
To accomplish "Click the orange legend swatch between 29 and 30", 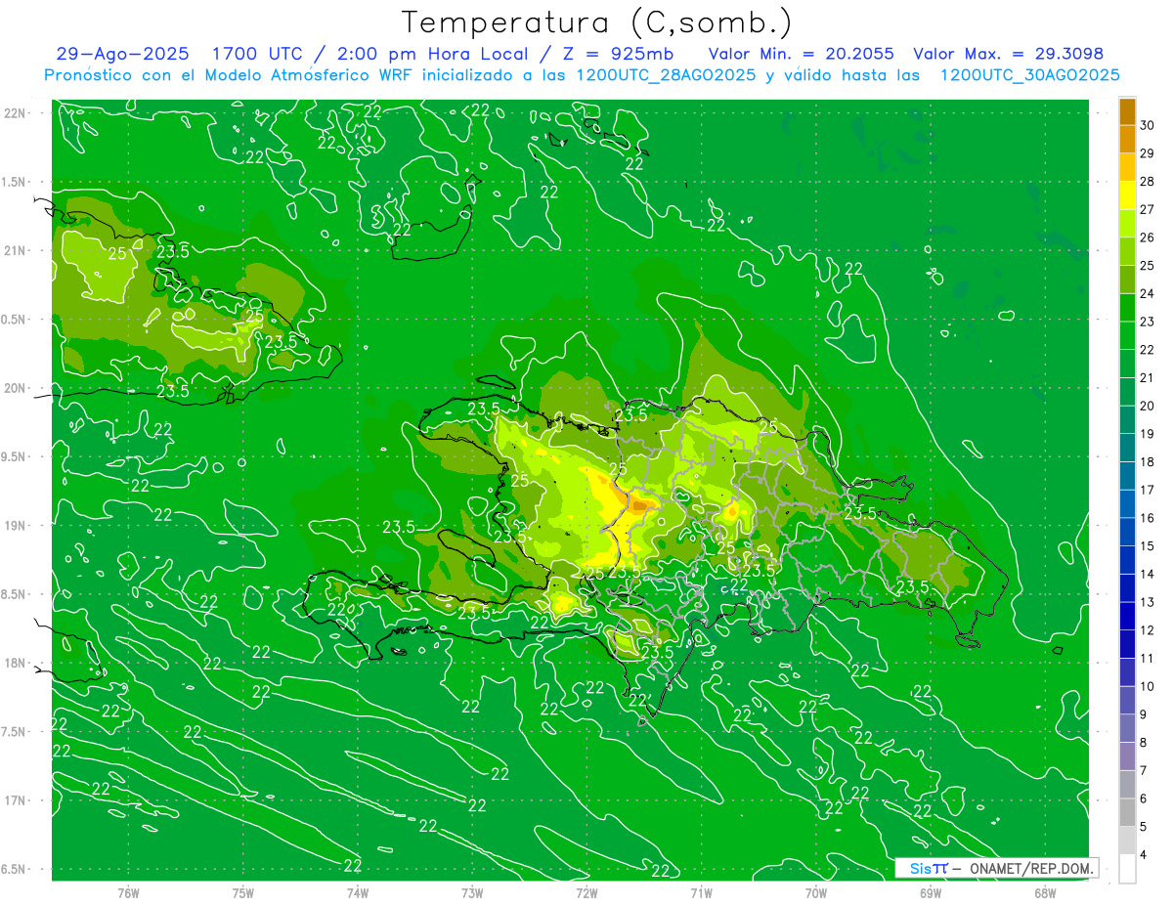I will (x=1127, y=140).
